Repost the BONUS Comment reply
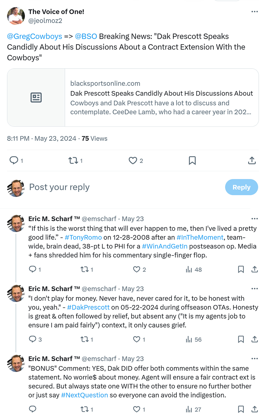The width and height of the screenshot is (266, 420). coord(85,409)
